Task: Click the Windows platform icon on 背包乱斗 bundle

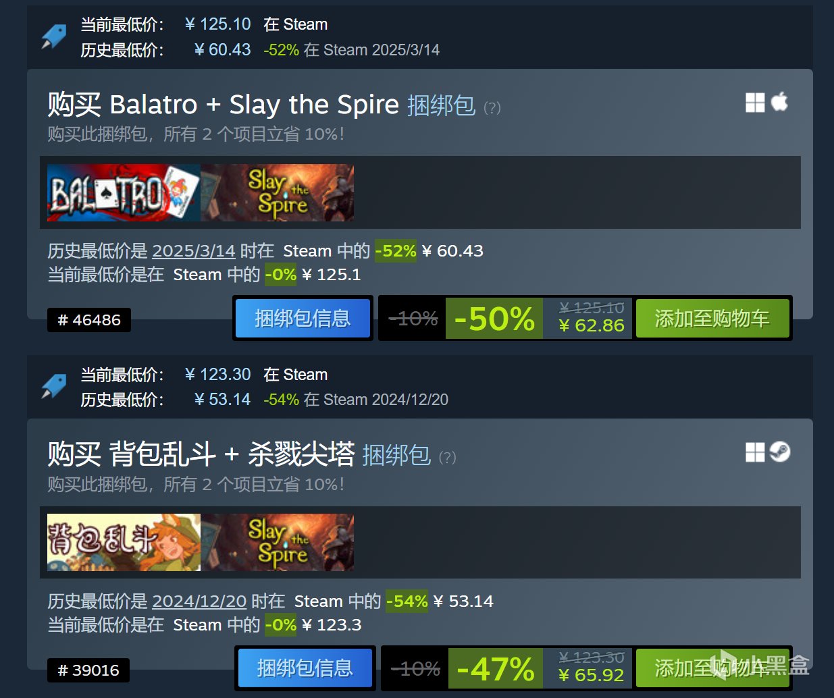Action: 755,452
